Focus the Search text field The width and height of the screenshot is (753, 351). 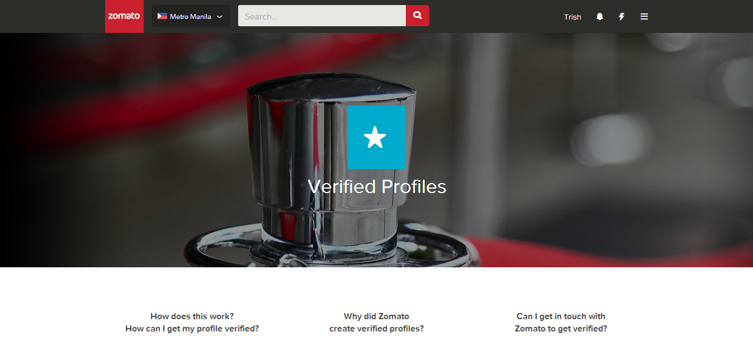click(x=322, y=16)
